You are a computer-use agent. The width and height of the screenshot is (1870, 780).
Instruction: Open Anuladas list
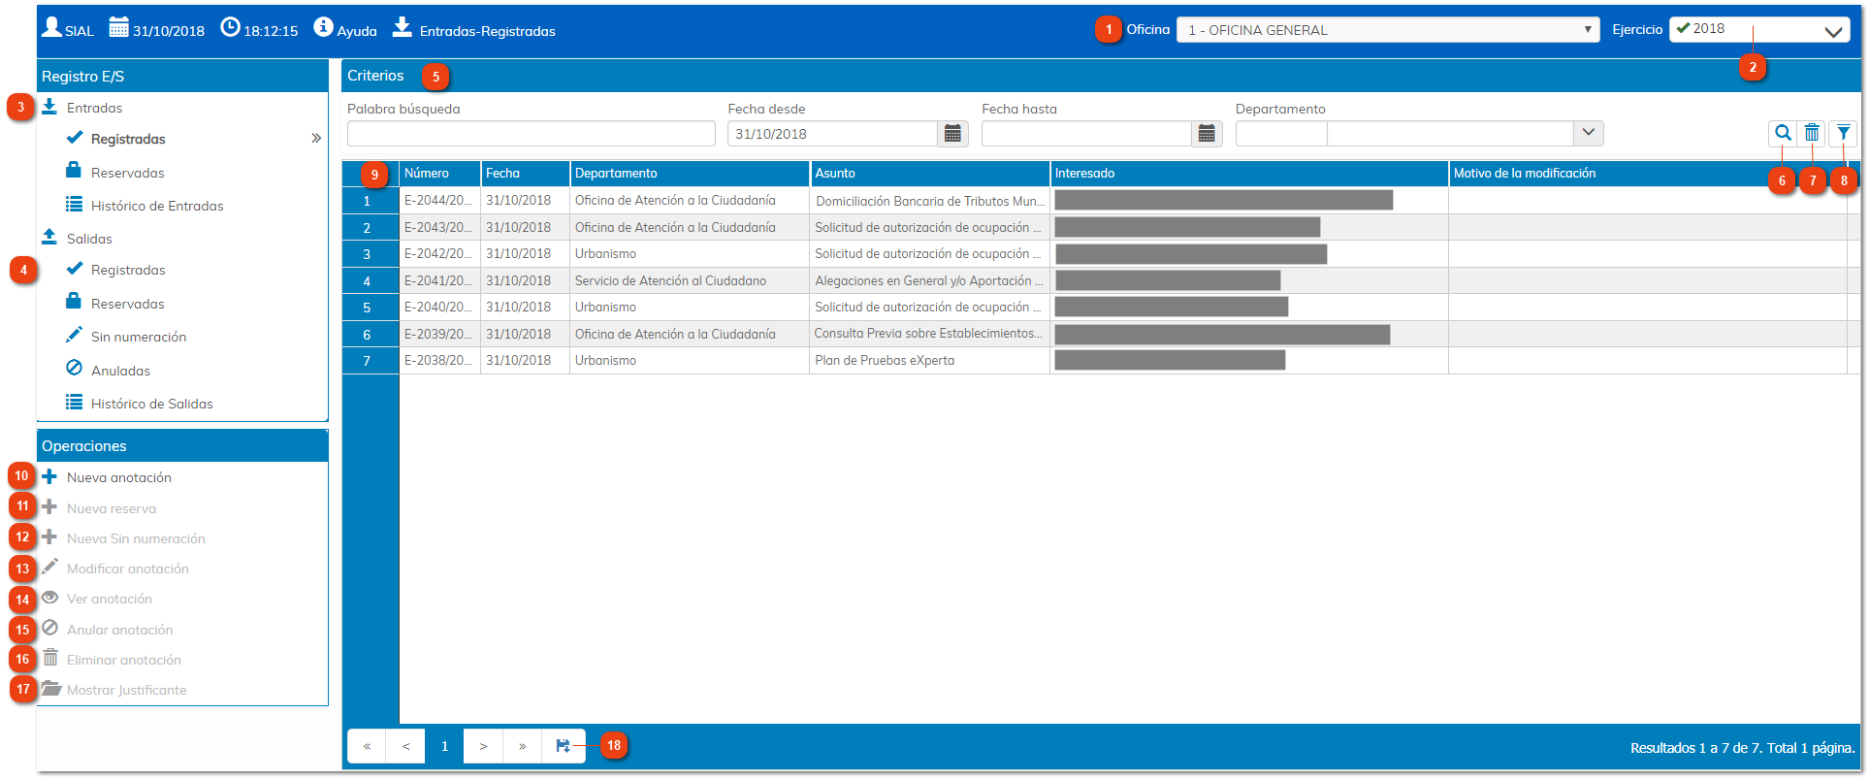coord(120,371)
